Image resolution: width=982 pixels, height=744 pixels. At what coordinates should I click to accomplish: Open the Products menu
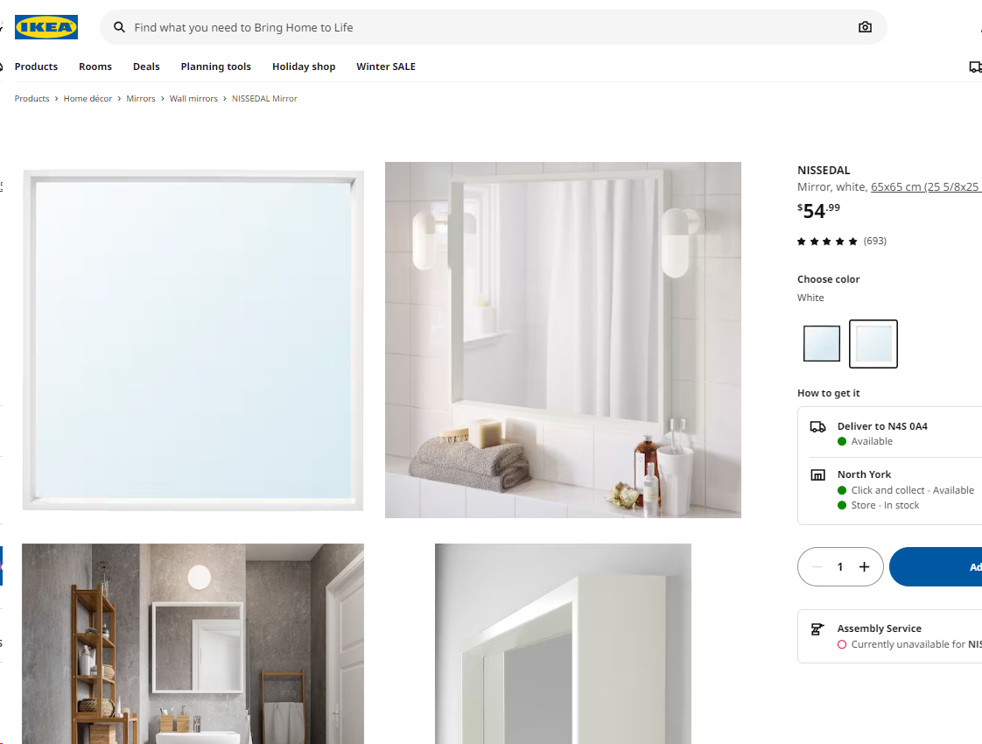(37, 67)
